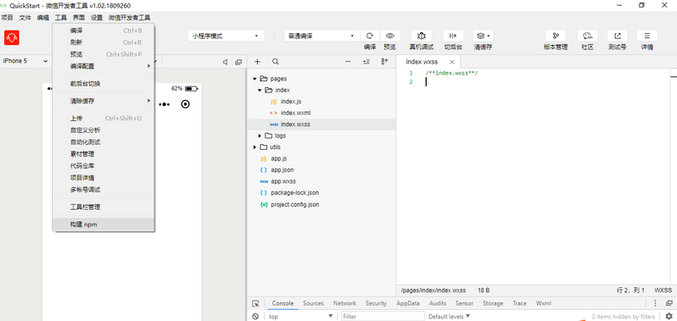Open real-device debugging bug icon
This screenshot has height=321, width=677.
pos(422,36)
